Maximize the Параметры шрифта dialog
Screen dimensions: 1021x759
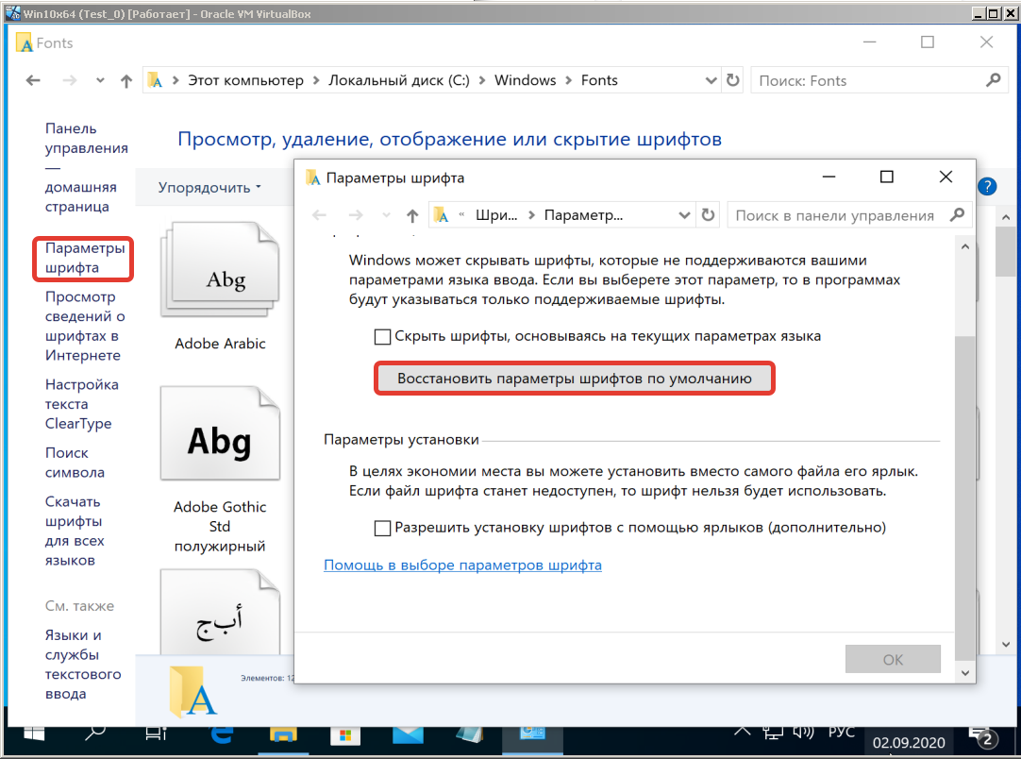click(x=886, y=177)
